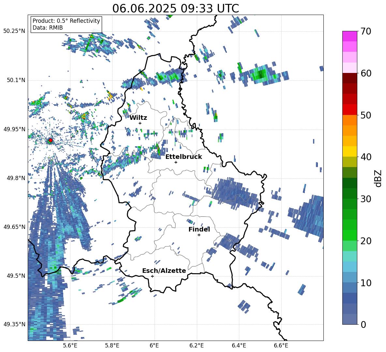
Task: Click the red radar site marker
Action: click(x=51, y=140)
